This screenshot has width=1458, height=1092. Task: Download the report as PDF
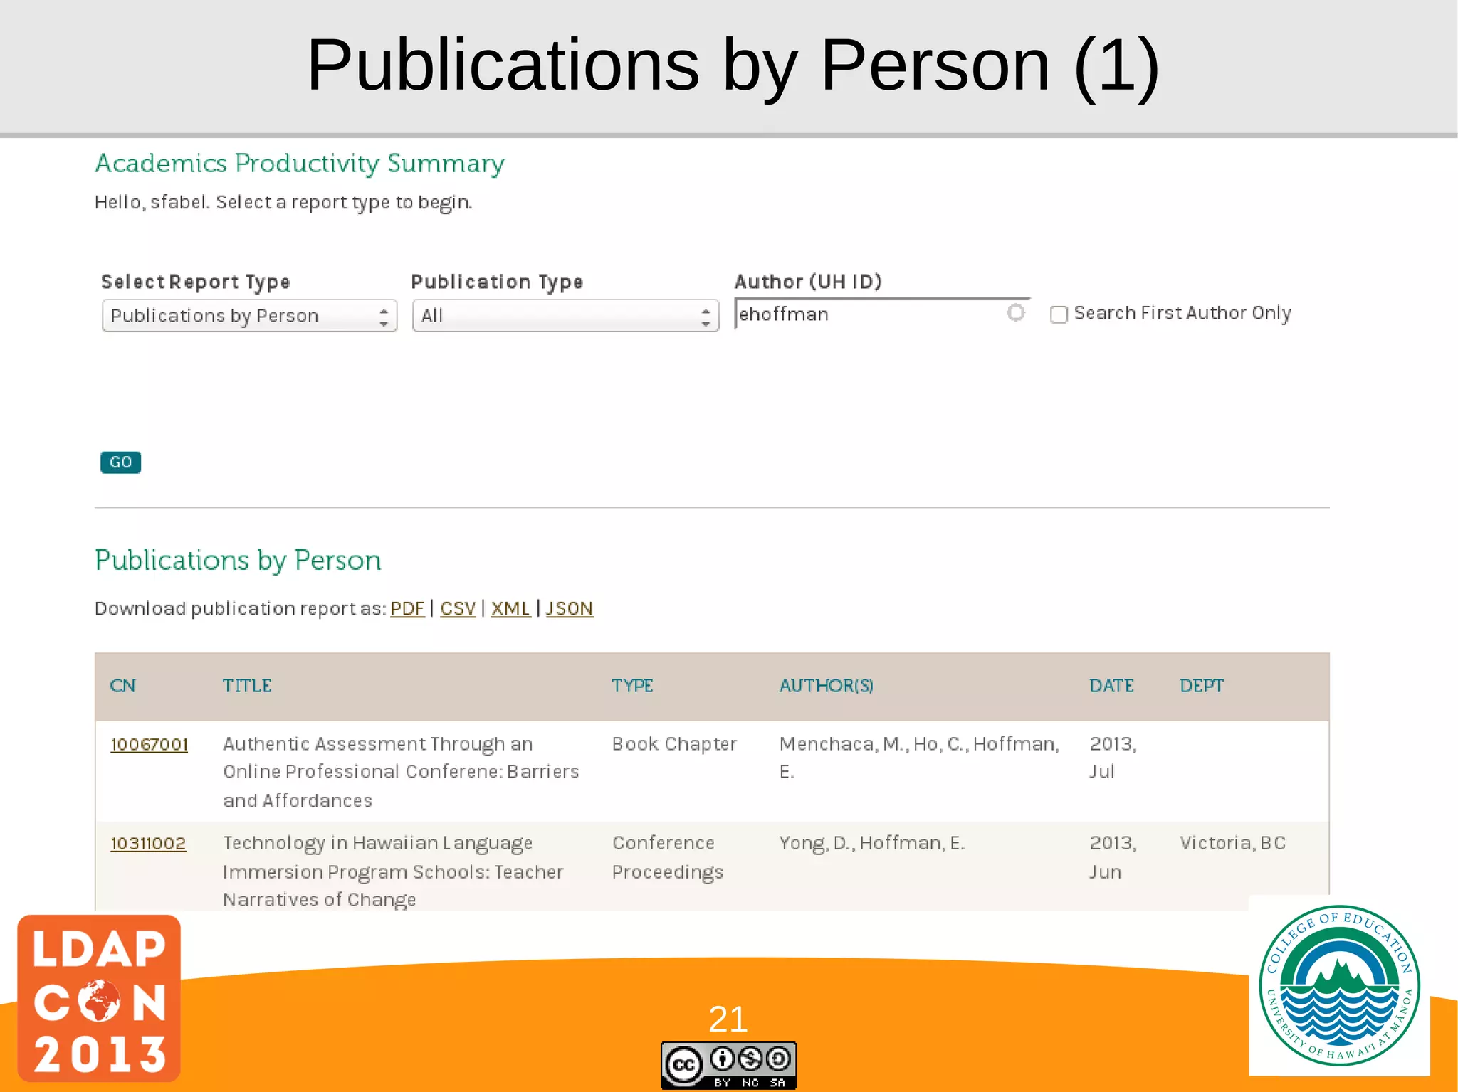407,609
